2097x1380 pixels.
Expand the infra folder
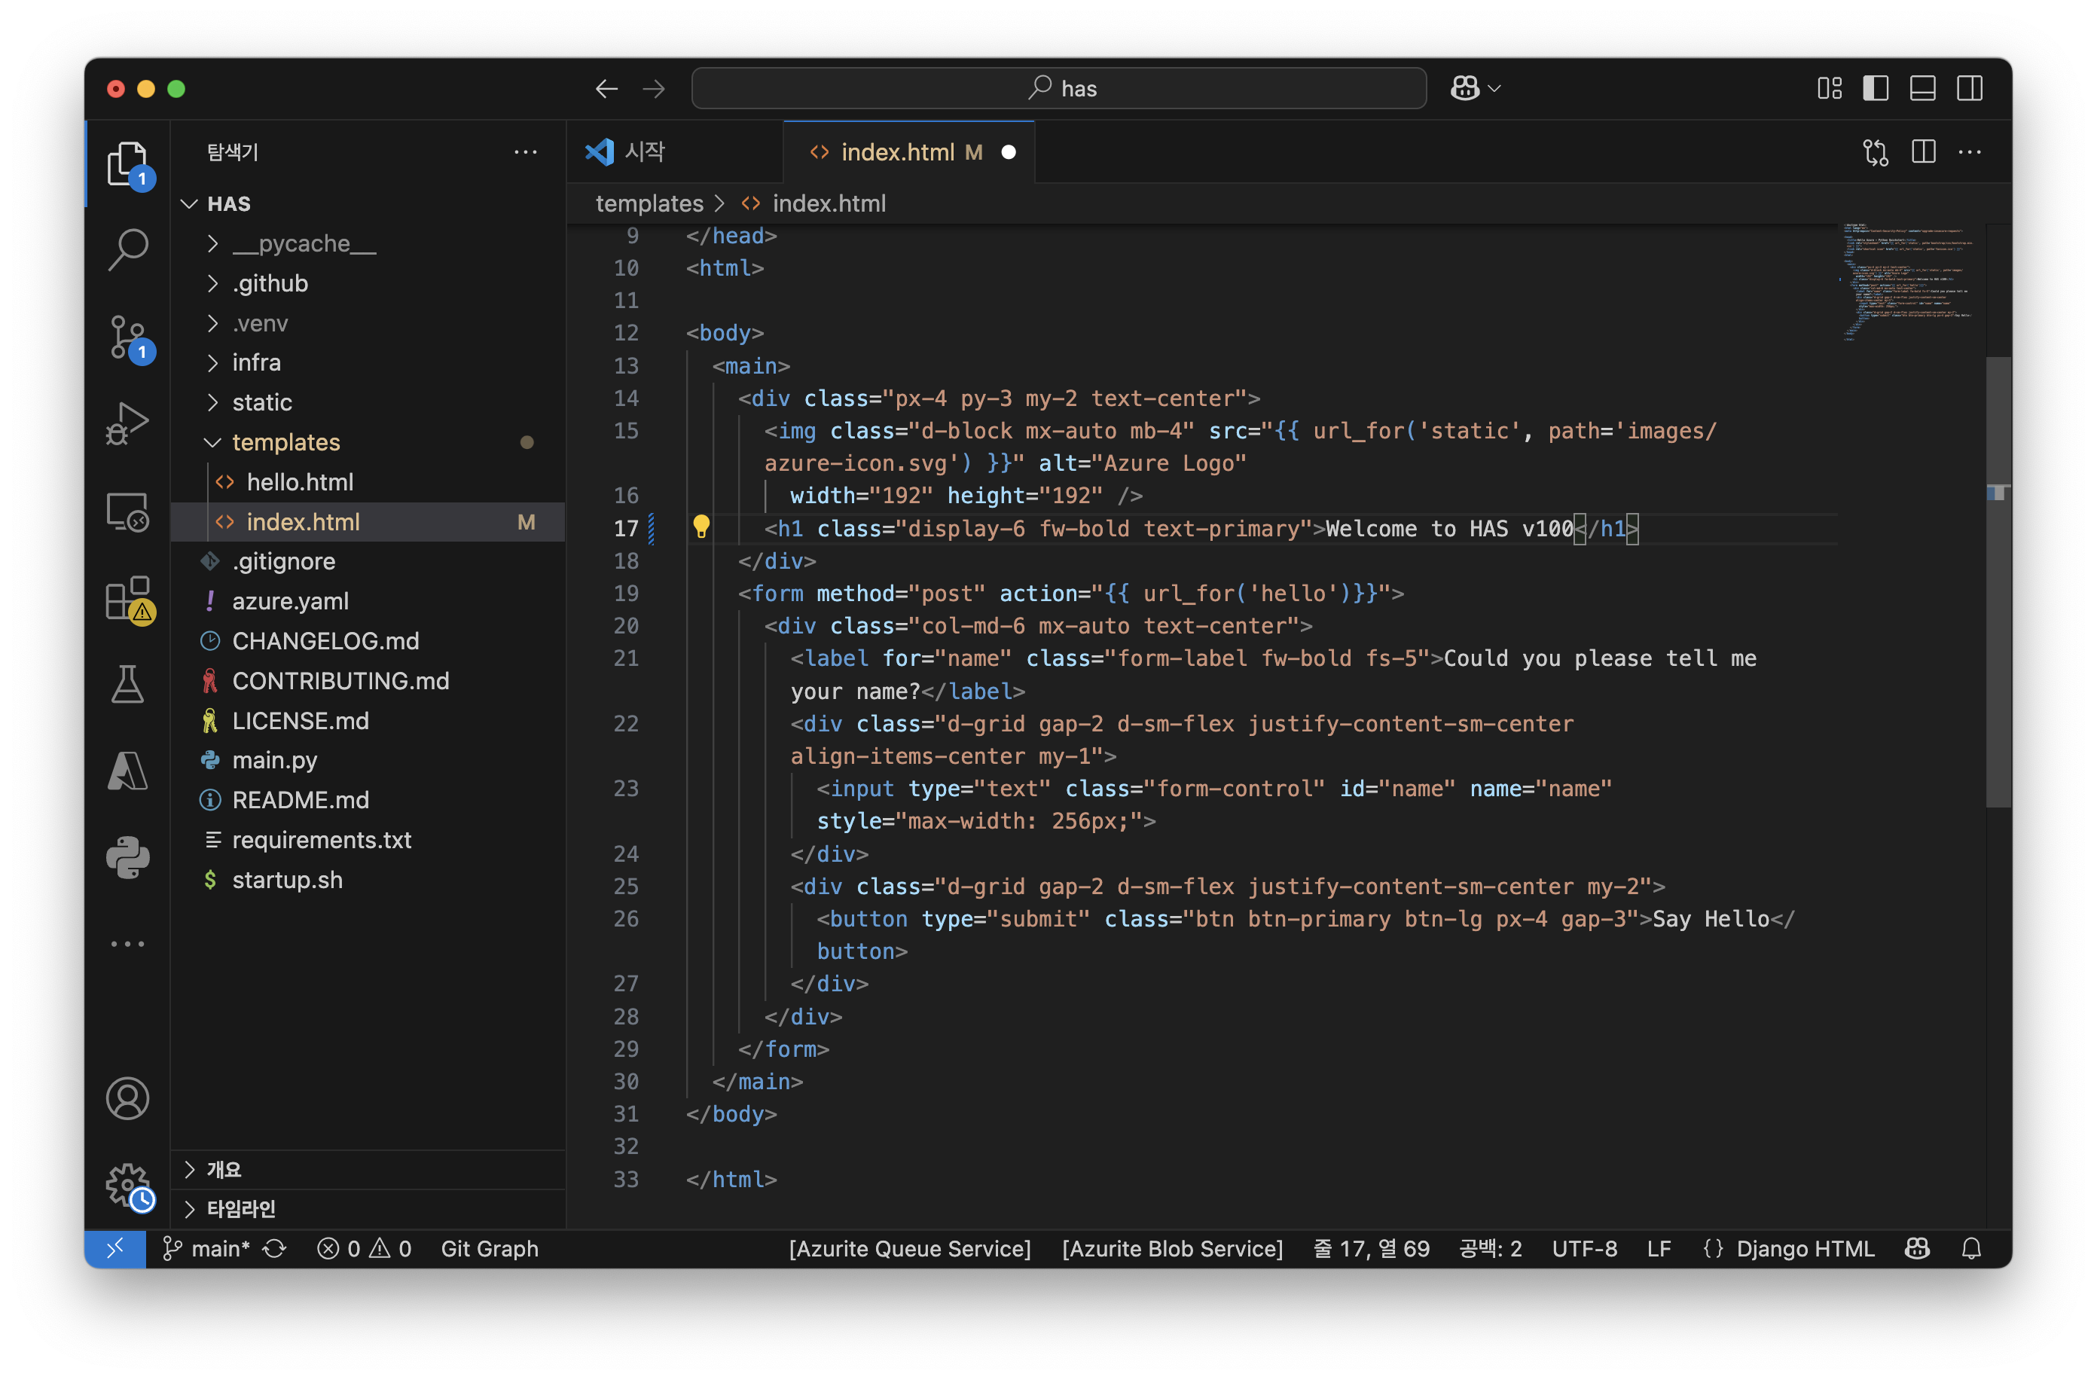[x=256, y=362]
